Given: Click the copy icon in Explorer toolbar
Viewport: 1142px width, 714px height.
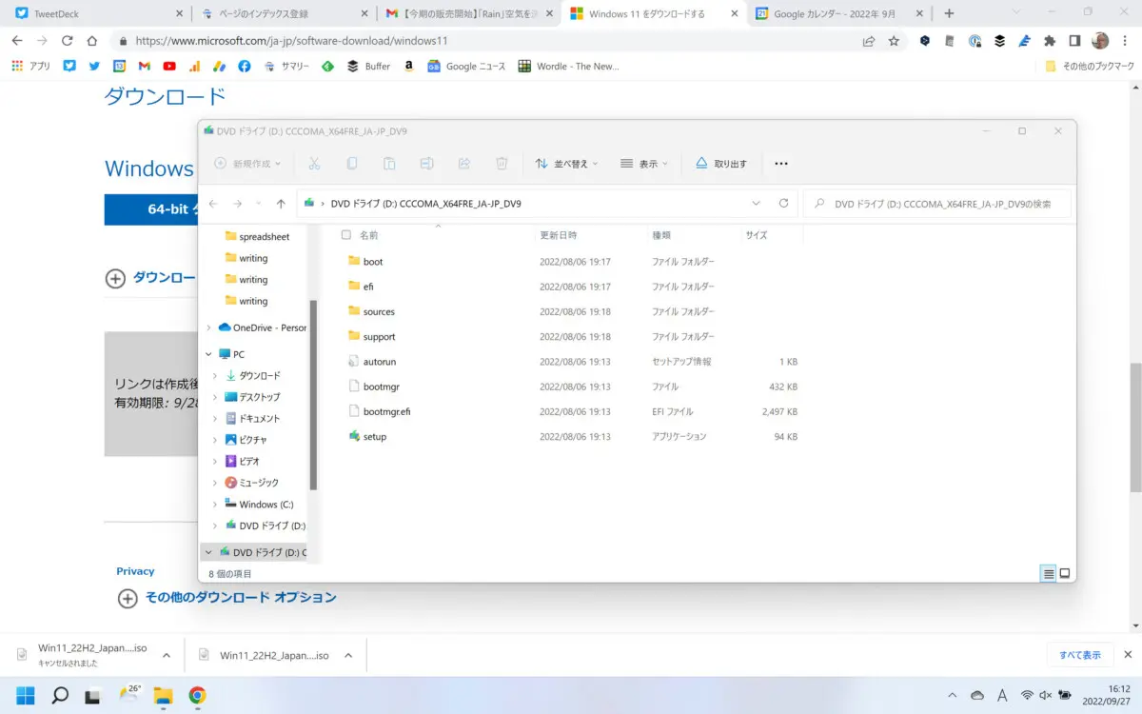Looking at the screenshot, I should (352, 164).
